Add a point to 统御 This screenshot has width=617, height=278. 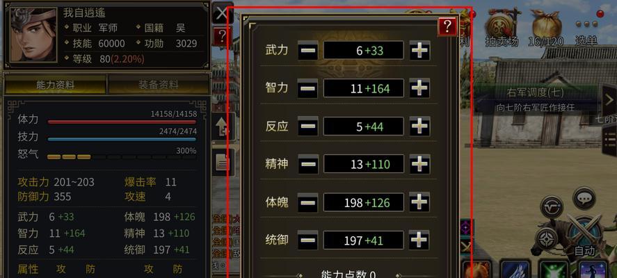point(419,240)
